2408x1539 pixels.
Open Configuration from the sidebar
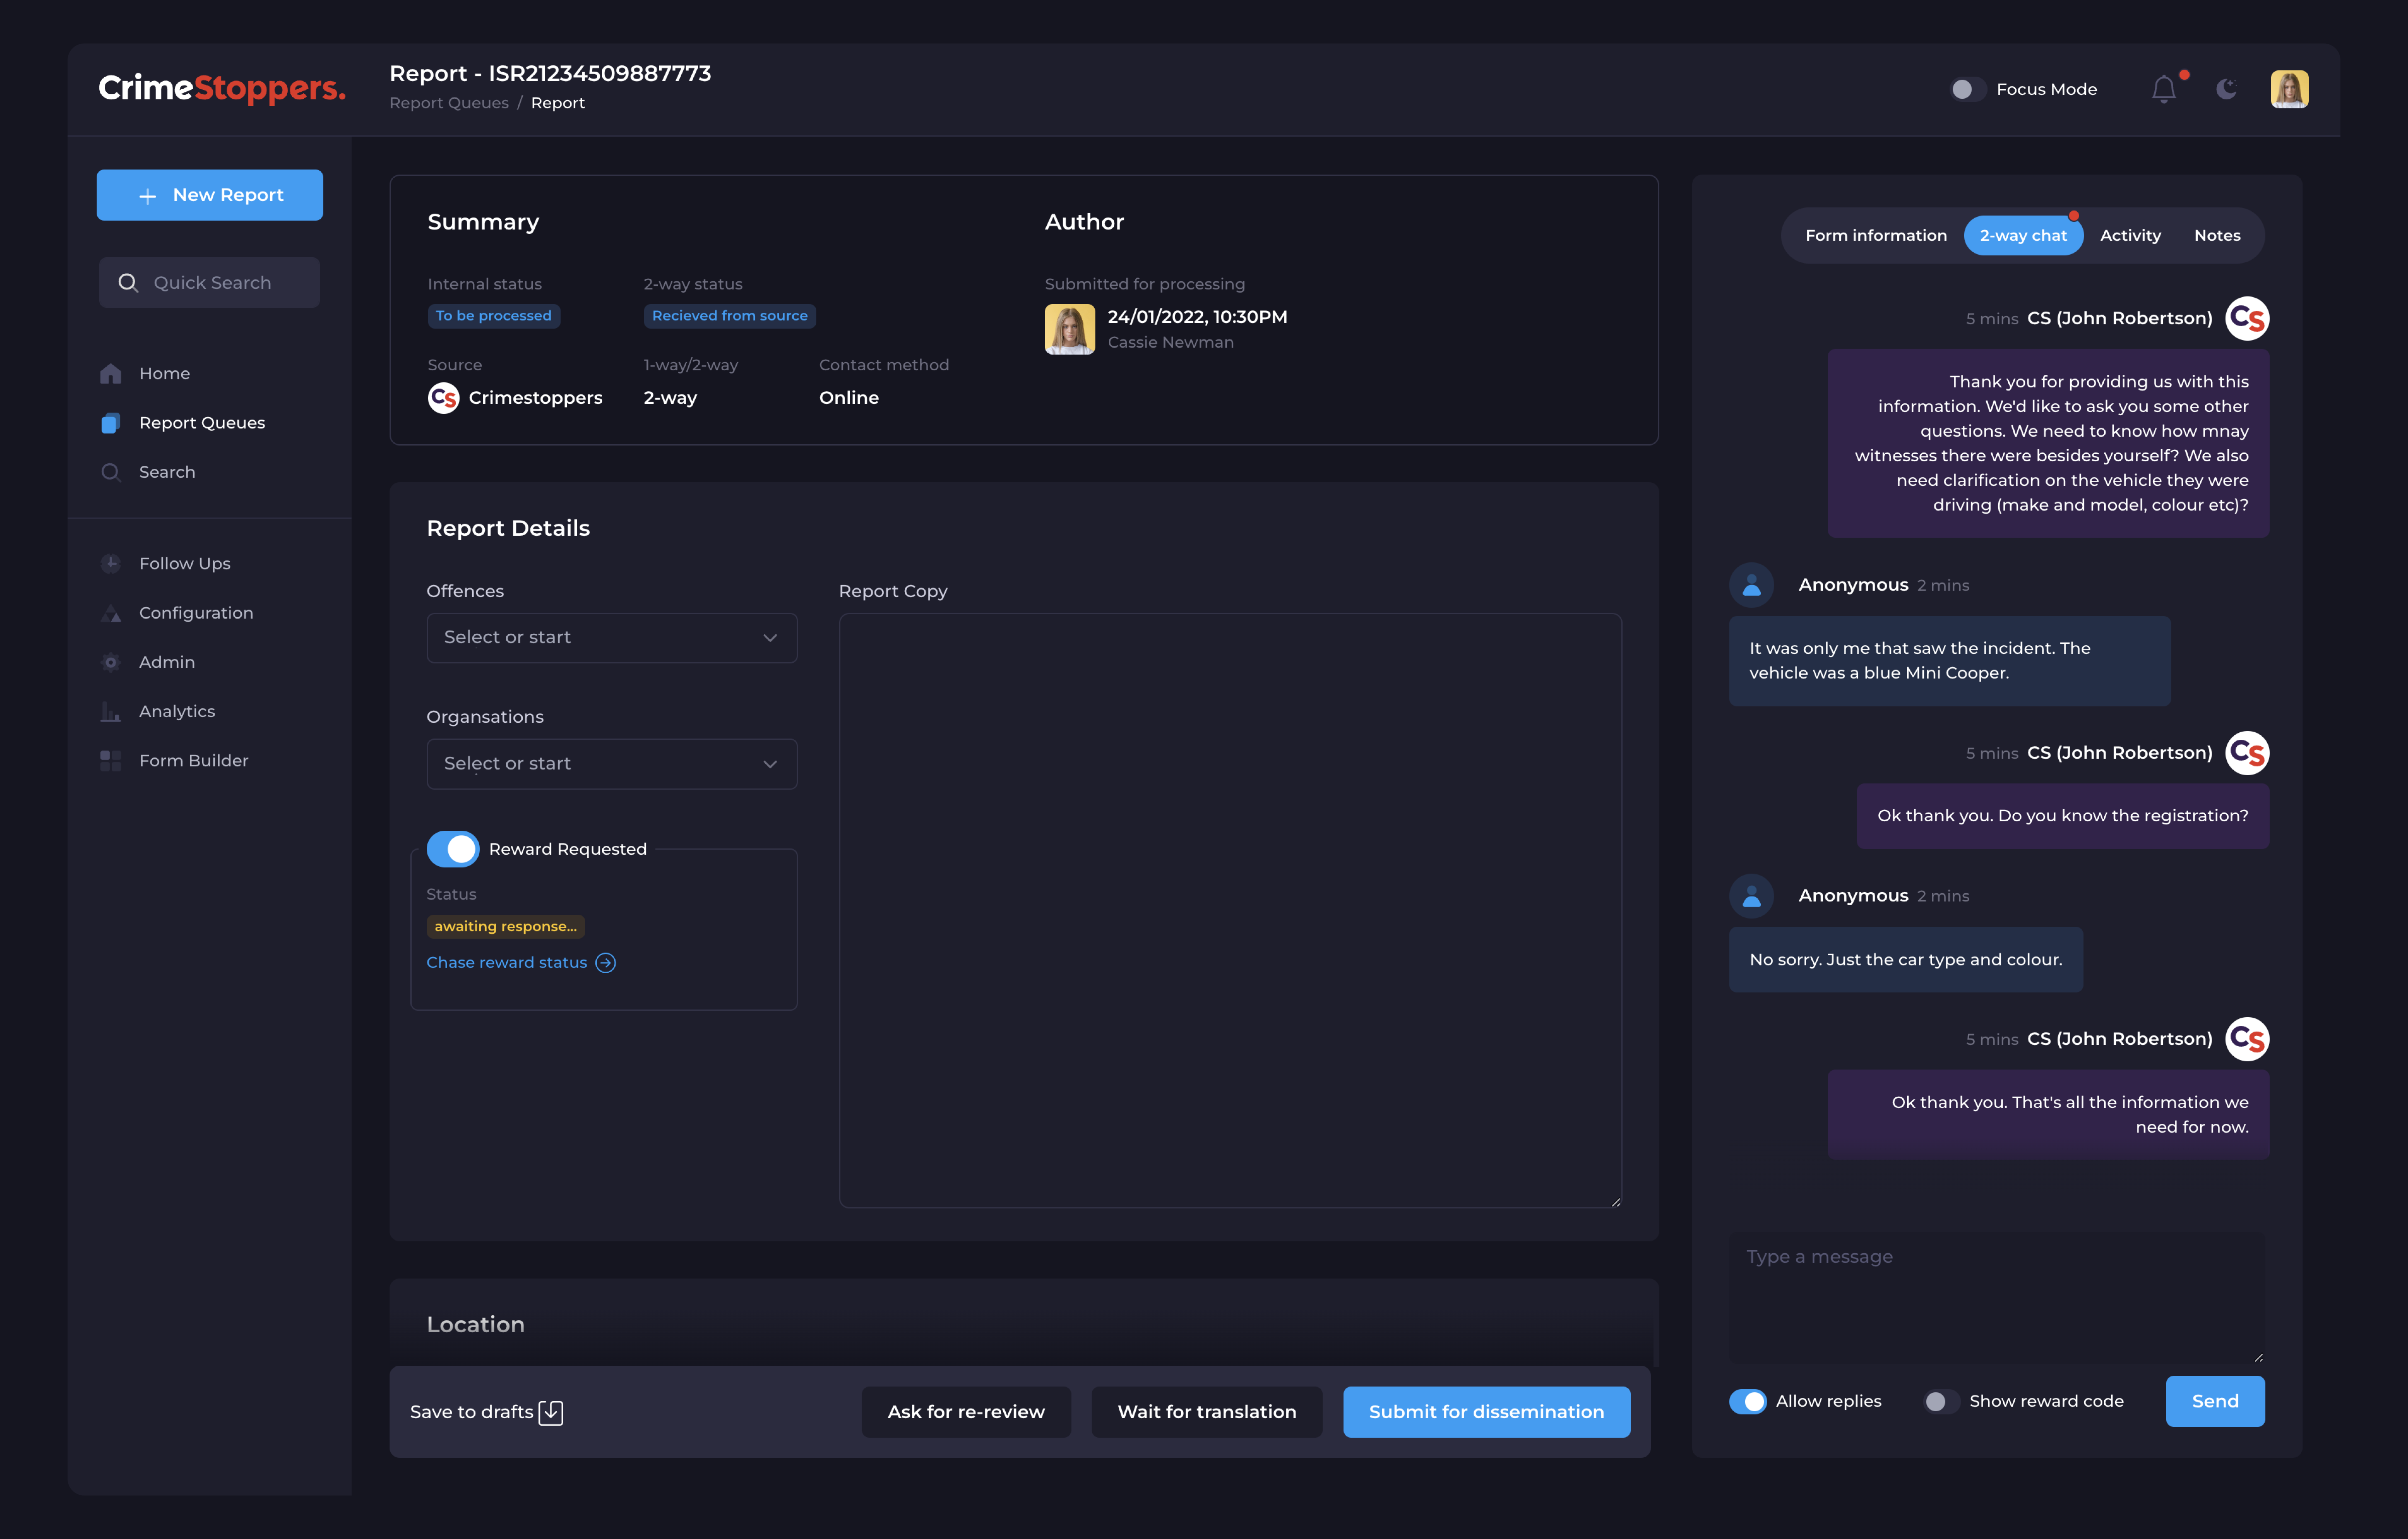tap(195, 612)
